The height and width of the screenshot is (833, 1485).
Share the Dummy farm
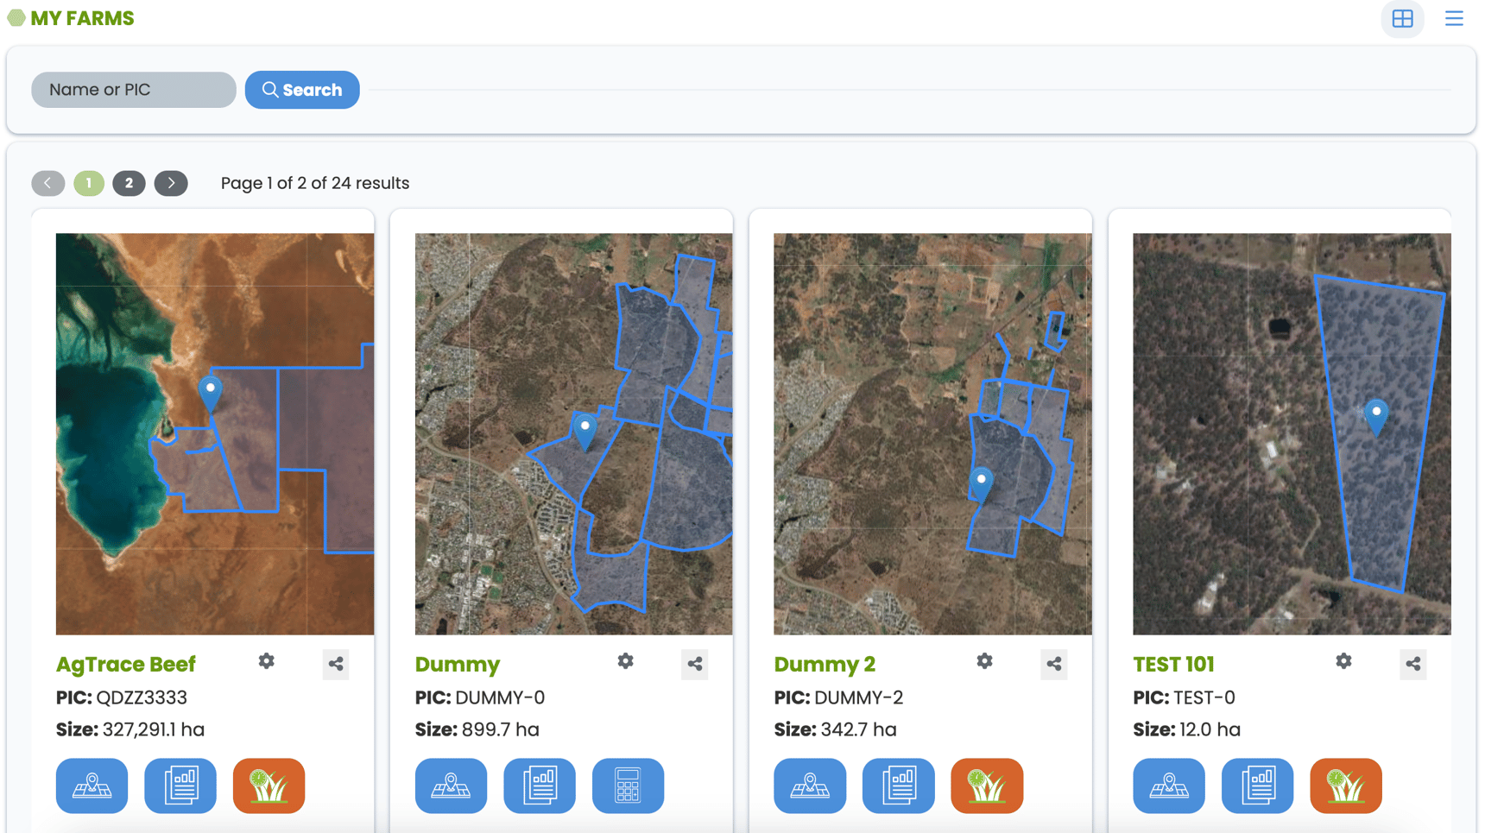695,664
